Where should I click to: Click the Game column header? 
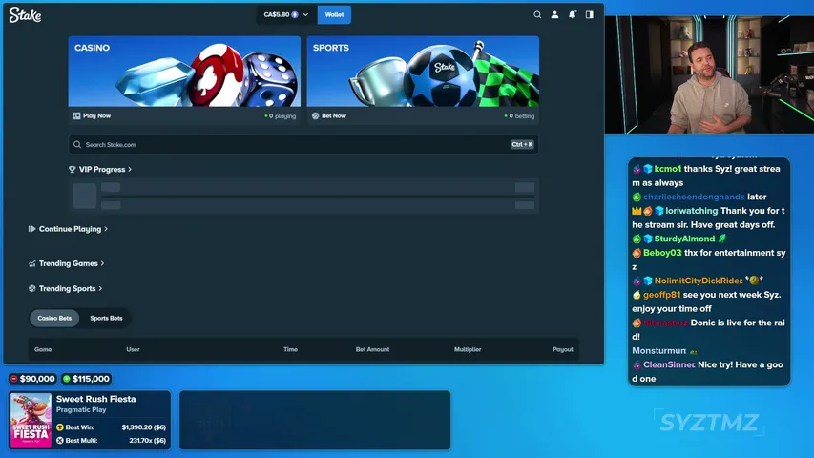pyautogui.click(x=43, y=349)
